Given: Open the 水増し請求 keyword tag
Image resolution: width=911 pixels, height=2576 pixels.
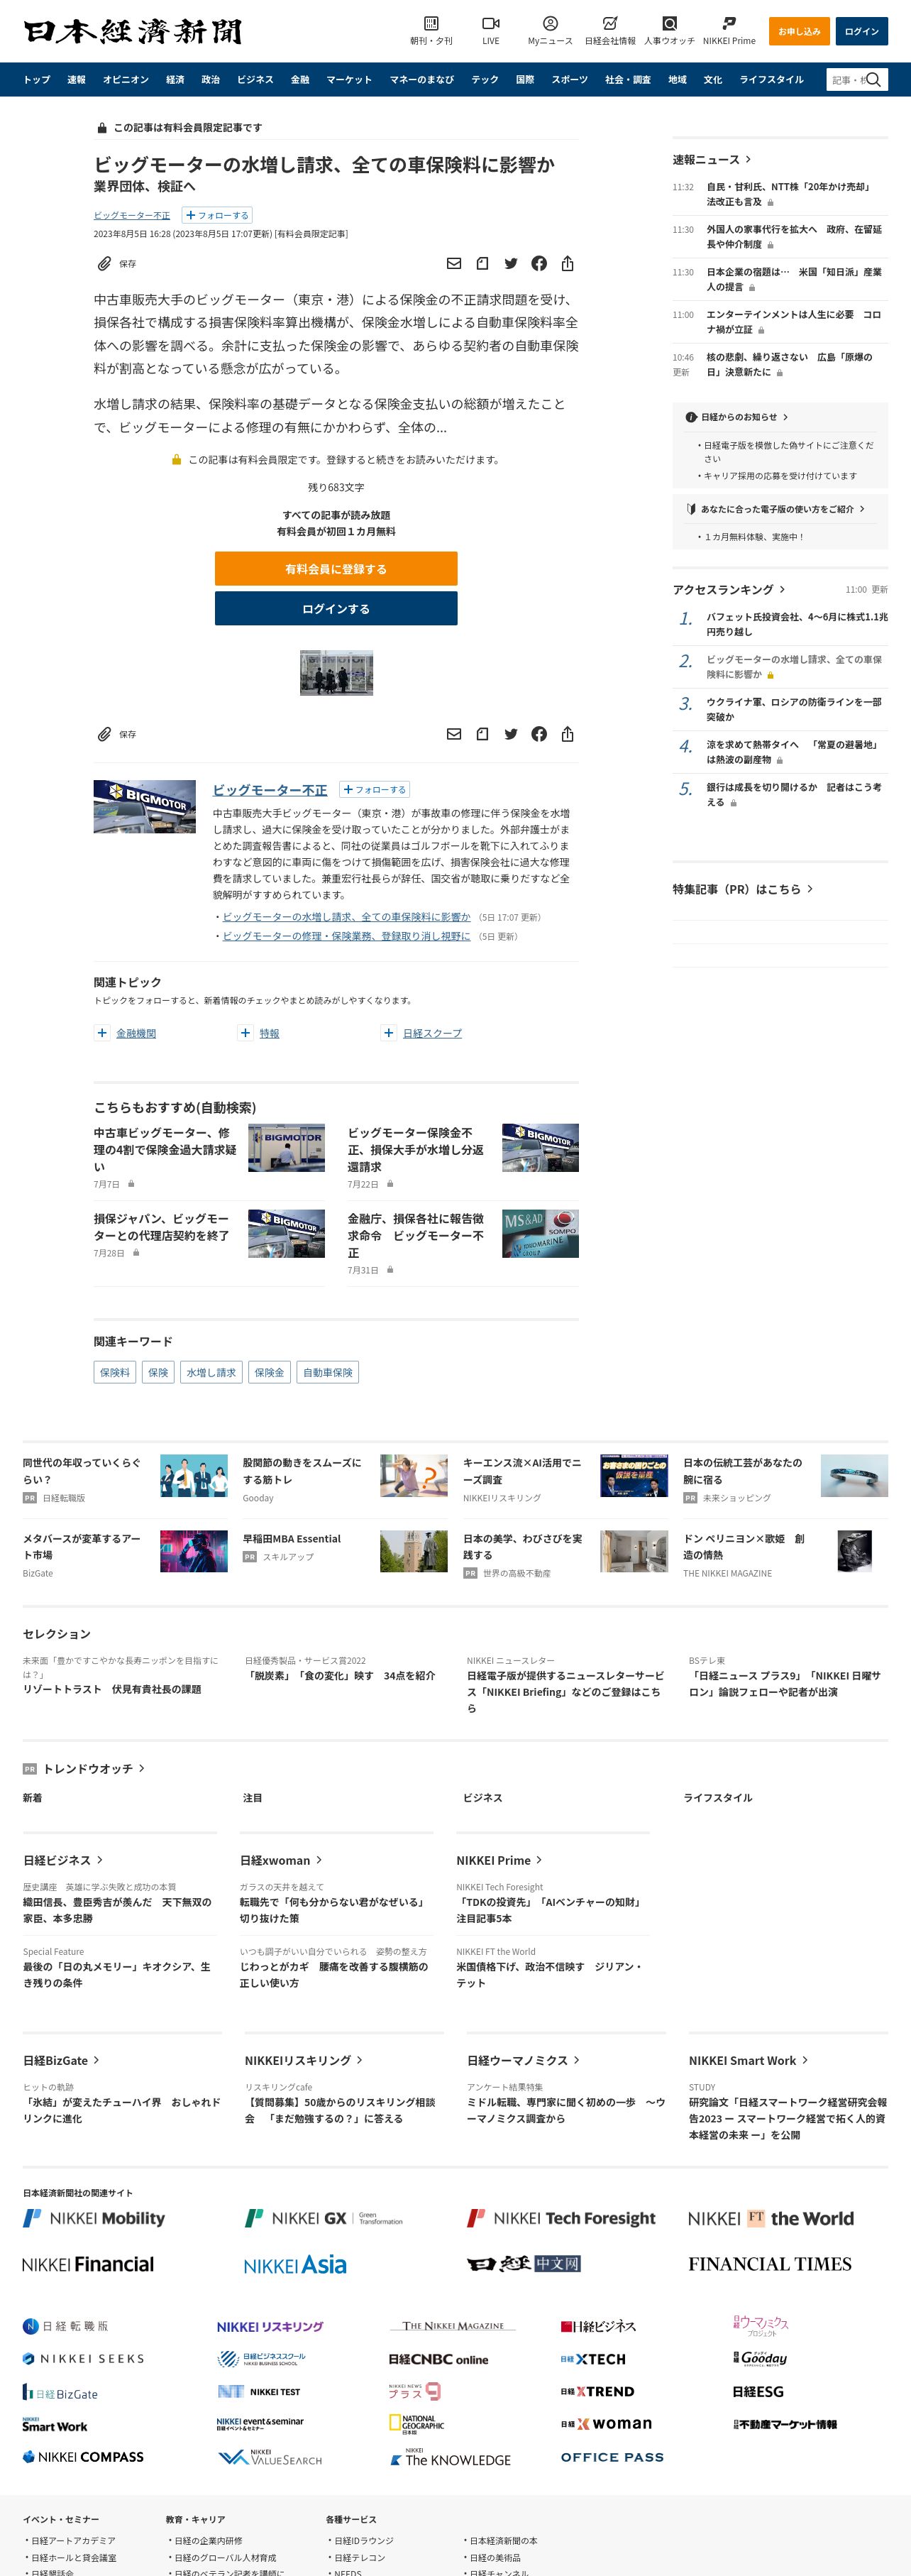Looking at the screenshot, I should [212, 1372].
